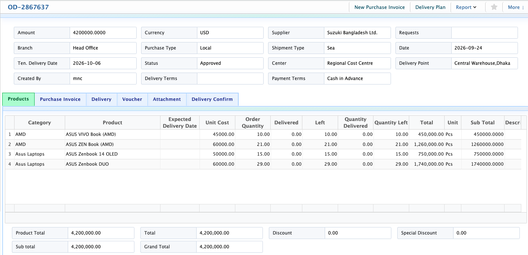Select the Products tab
This screenshot has width=528, height=255.
18,99
